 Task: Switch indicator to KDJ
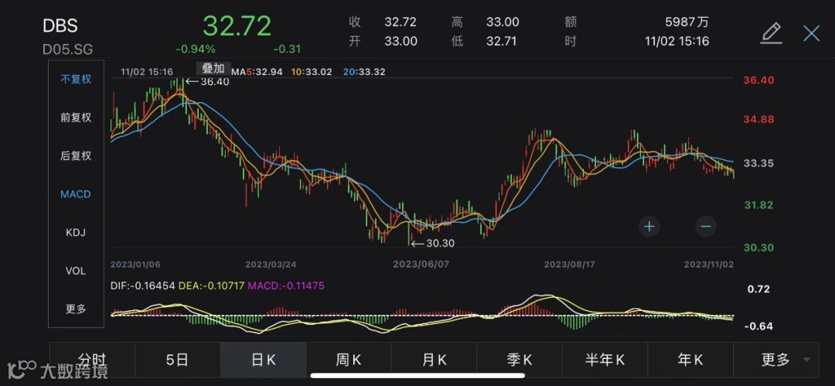(x=76, y=233)
